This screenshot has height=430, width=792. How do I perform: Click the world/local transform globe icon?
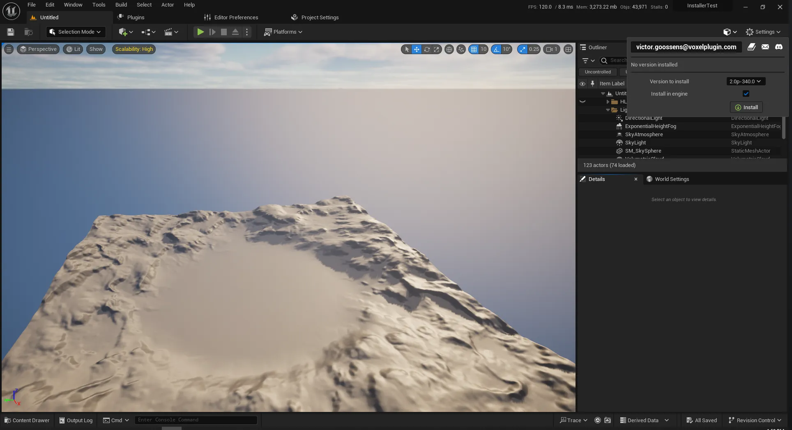click(449, 49)
